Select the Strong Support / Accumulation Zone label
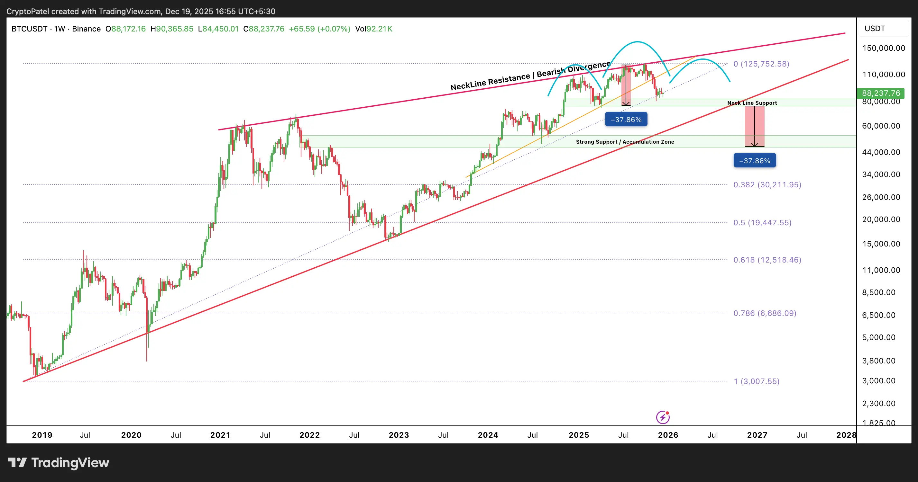 point(625,142)
